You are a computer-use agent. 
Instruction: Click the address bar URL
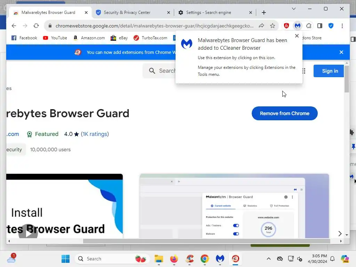(x=154, y=26)
